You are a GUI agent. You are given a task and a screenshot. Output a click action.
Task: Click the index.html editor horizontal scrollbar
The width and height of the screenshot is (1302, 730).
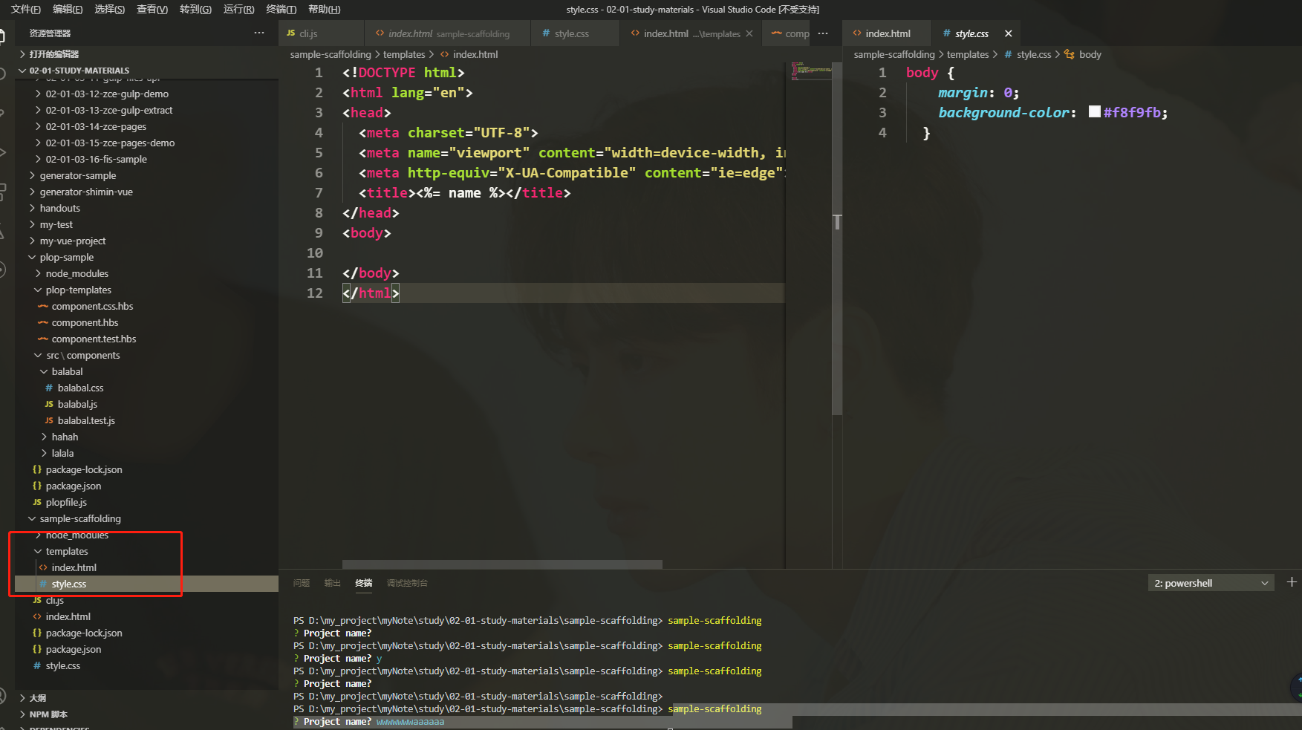[x=502, y=564]
